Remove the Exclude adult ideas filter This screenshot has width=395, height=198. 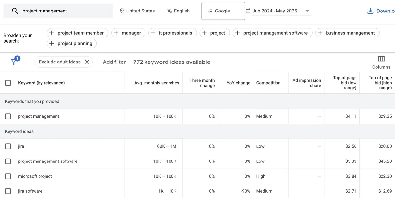coord(87,62)
